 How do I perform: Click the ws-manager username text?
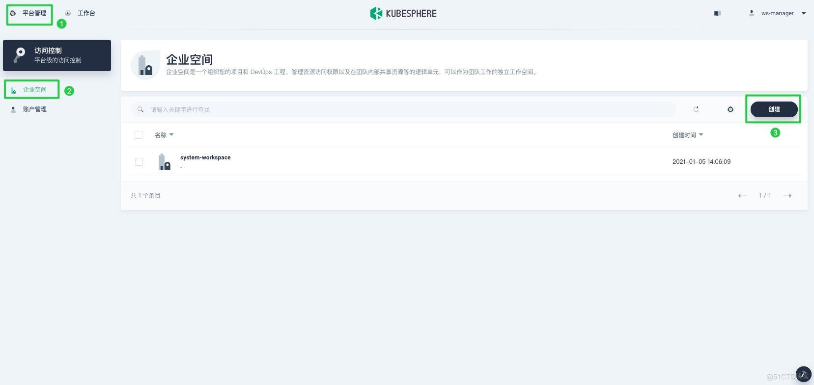(777, 13)
